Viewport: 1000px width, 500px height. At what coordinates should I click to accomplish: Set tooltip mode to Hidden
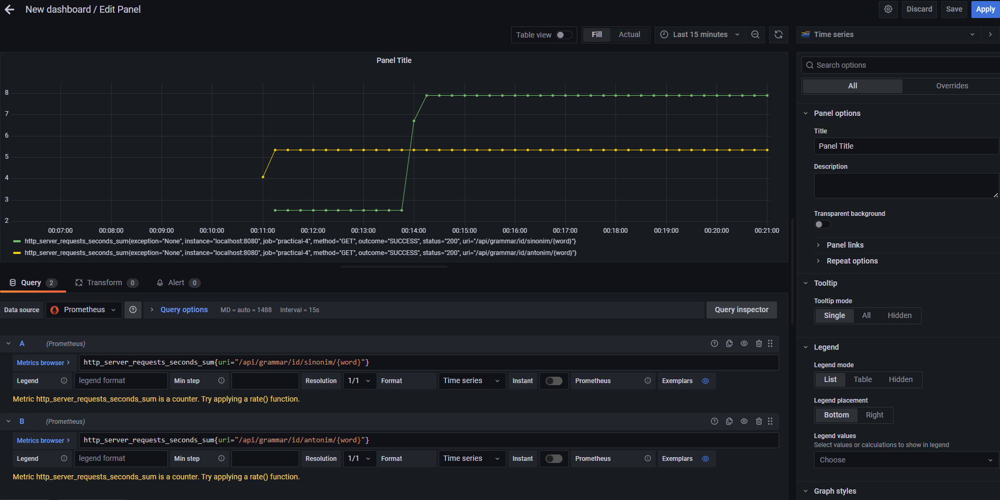899,315
